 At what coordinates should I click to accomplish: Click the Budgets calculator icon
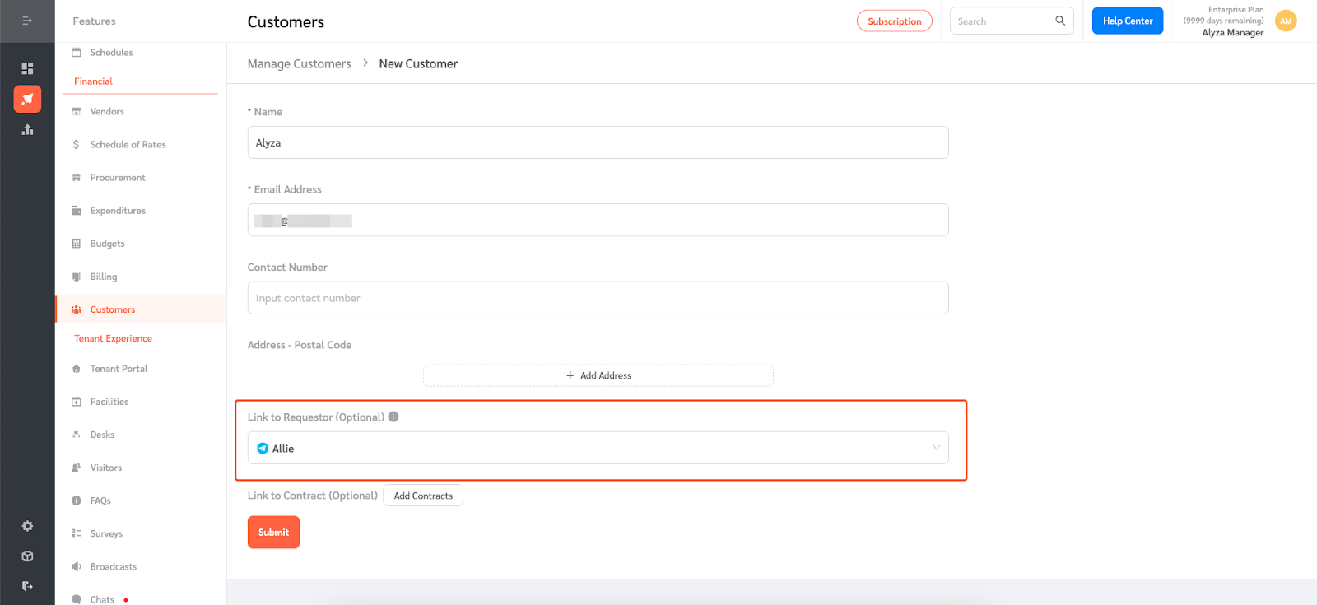coord(77,243)
